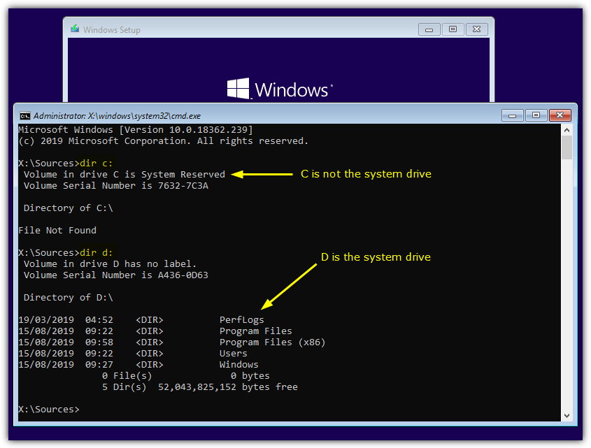Click 'Volume in drive D has no label.'

click(x=110, y=263)
